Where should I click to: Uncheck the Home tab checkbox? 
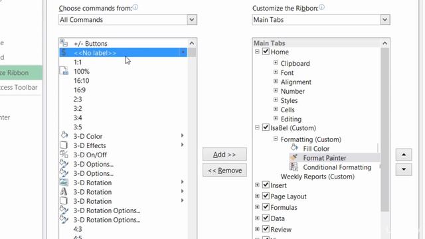coord(266,52)
